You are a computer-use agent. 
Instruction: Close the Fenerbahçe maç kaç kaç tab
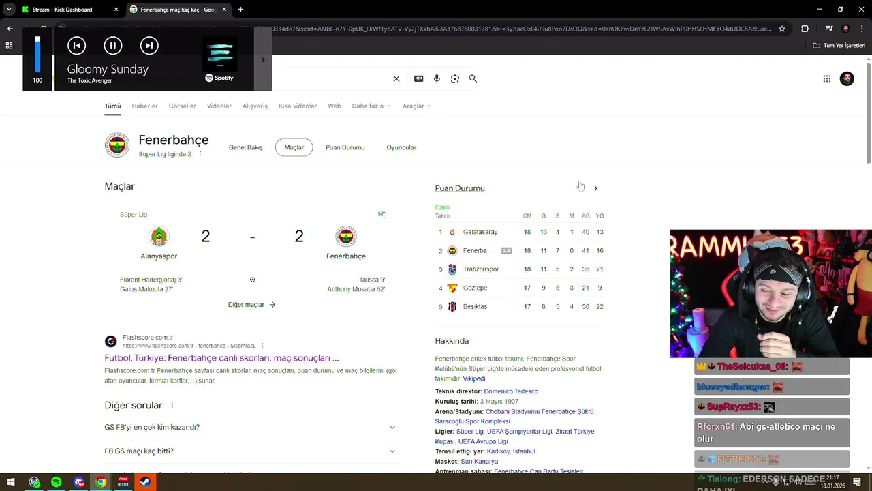(224, 10)
